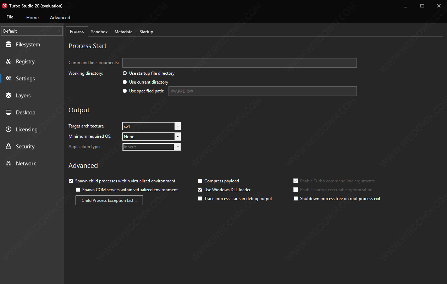
Task: Open the Default configuration dropdown
Action: (x=32, y=31)
